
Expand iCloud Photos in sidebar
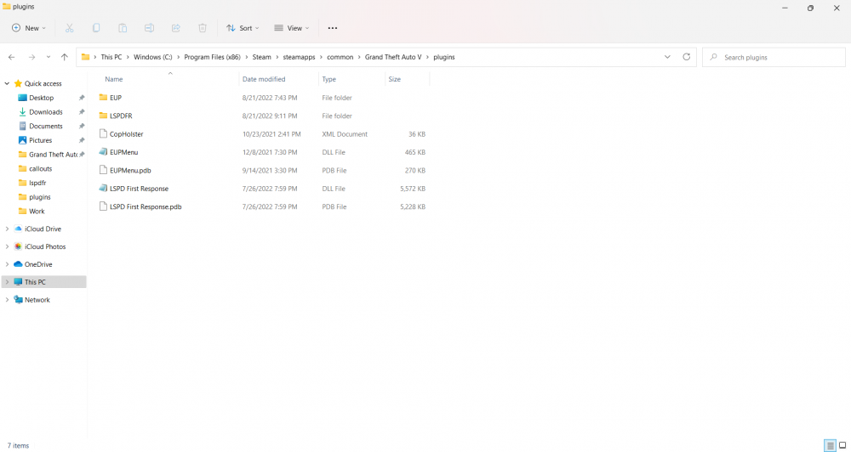[x=7, y=246]
